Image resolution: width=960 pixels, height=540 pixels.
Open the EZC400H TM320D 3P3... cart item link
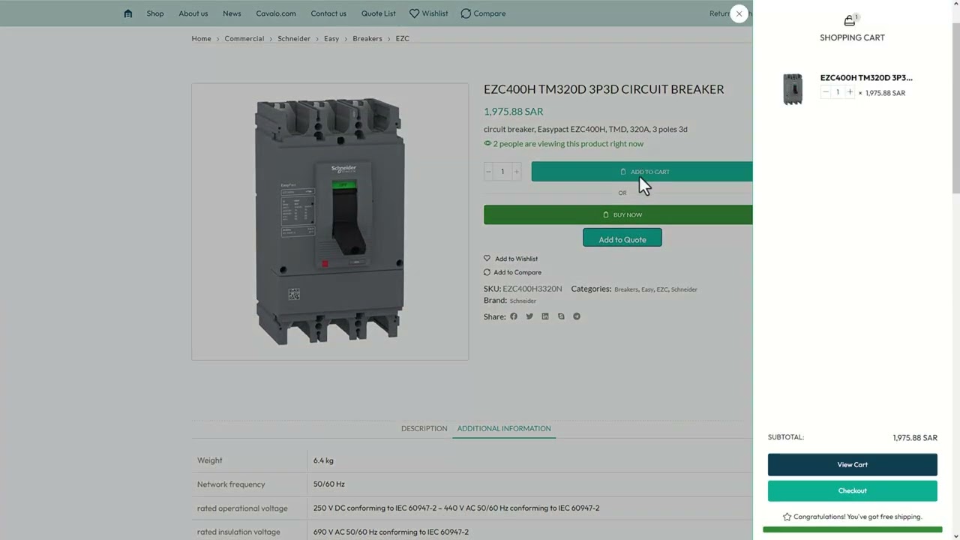866,77
